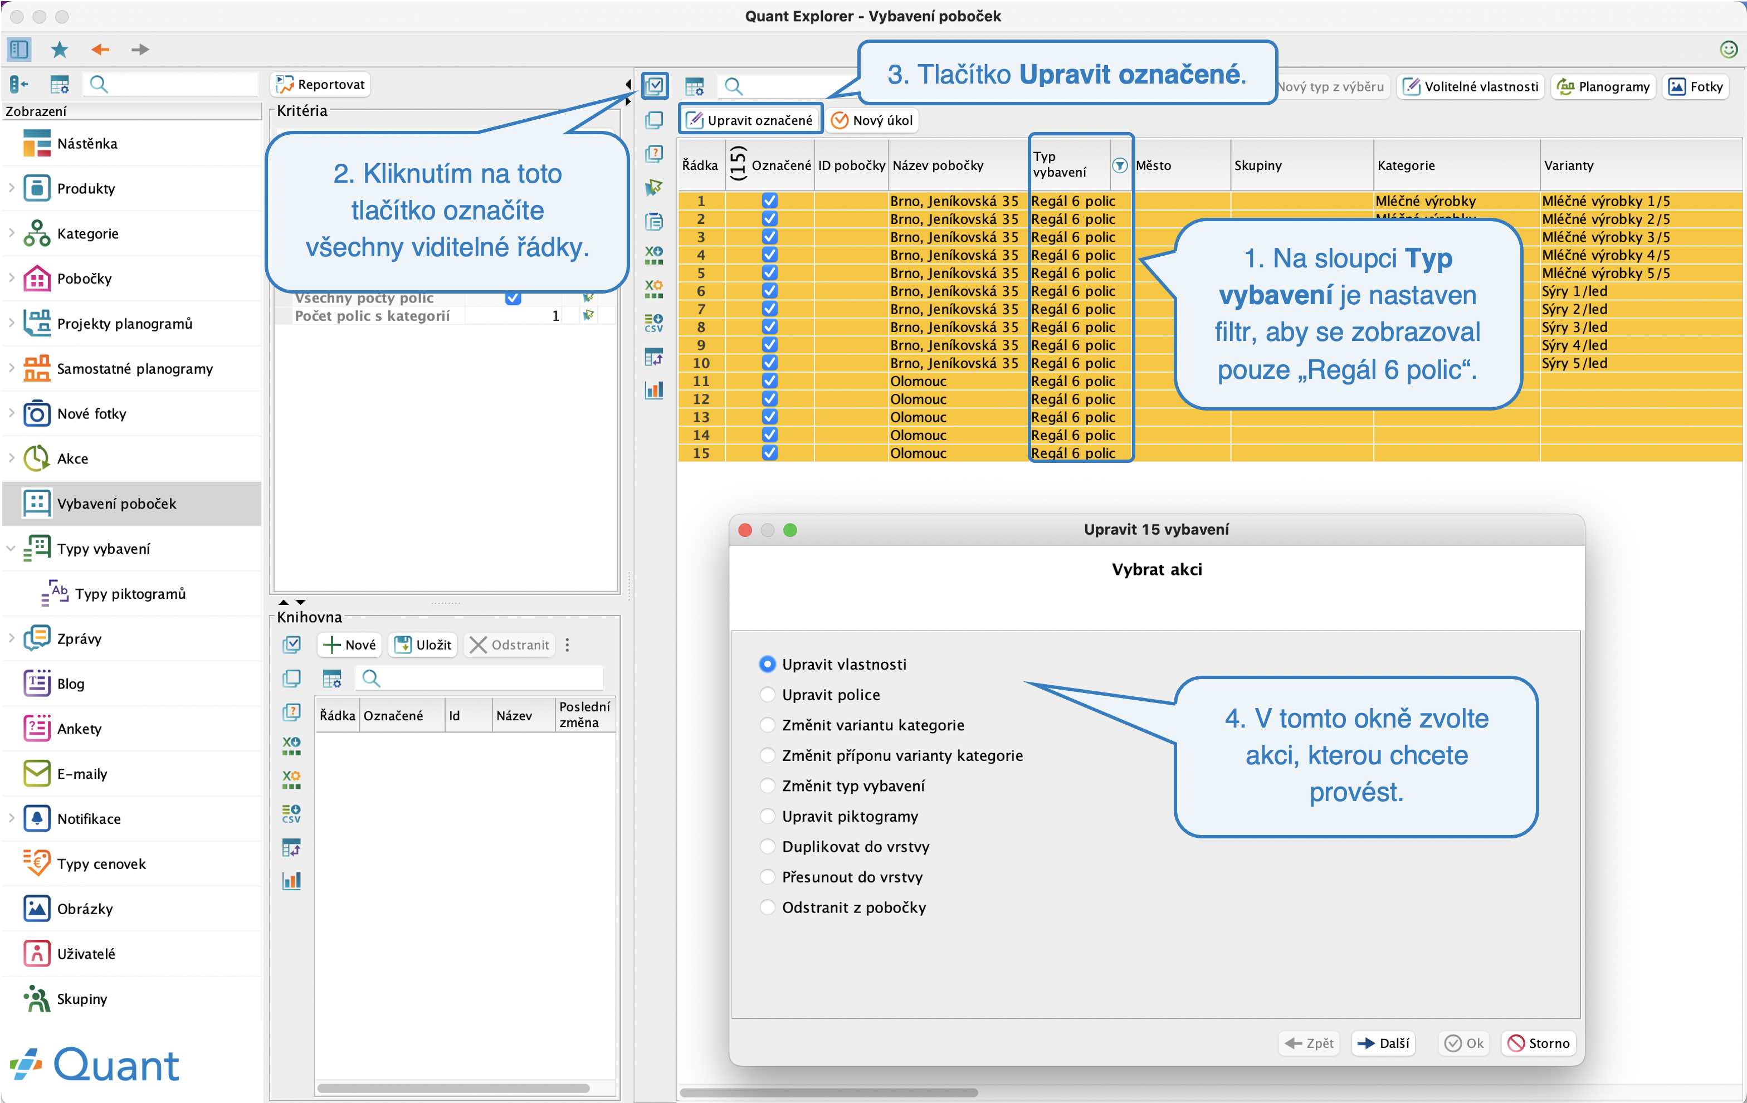The width and height of the screenshot is (1747, 1103).
Task: Click the orange Excel export icon in main vertical toolbar
Action: 653,289
